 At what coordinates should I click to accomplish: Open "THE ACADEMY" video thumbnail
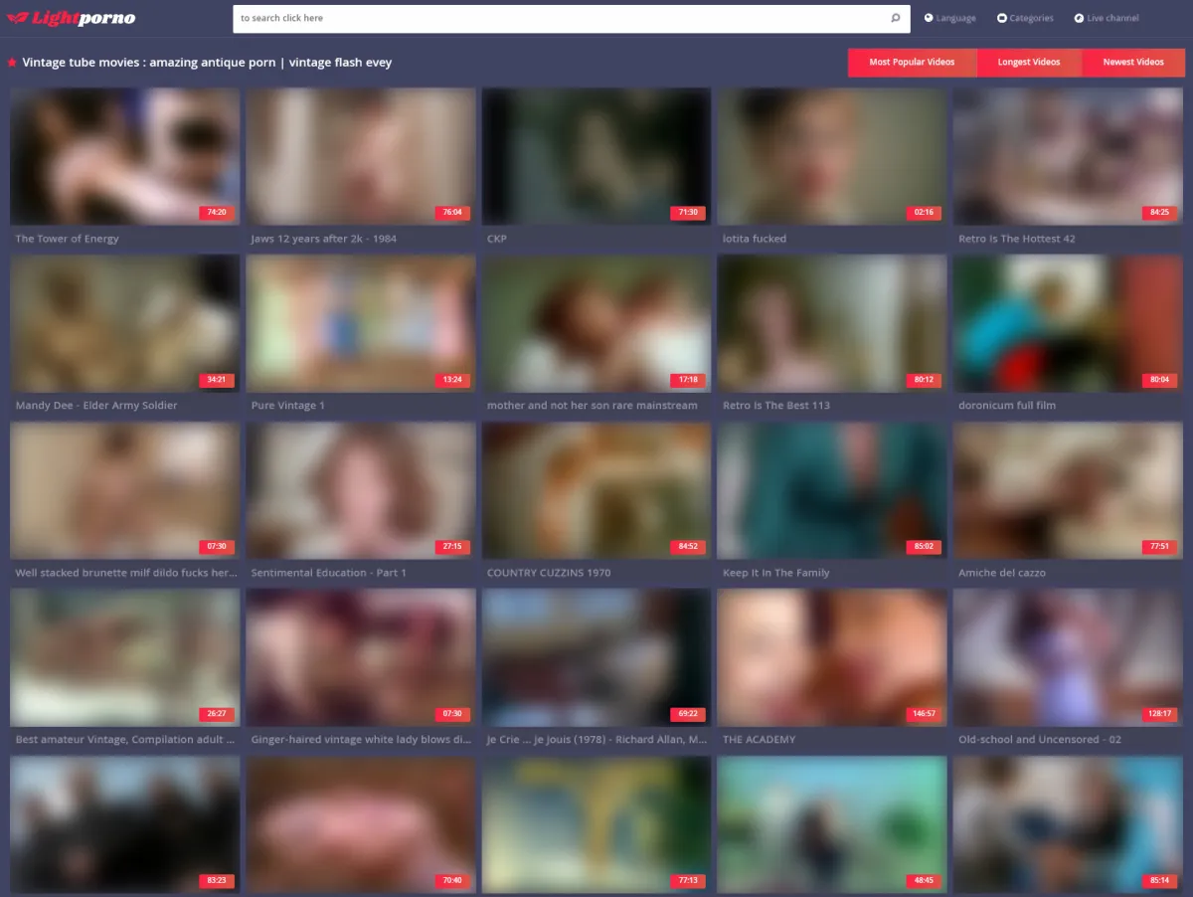tap(831, 657)
